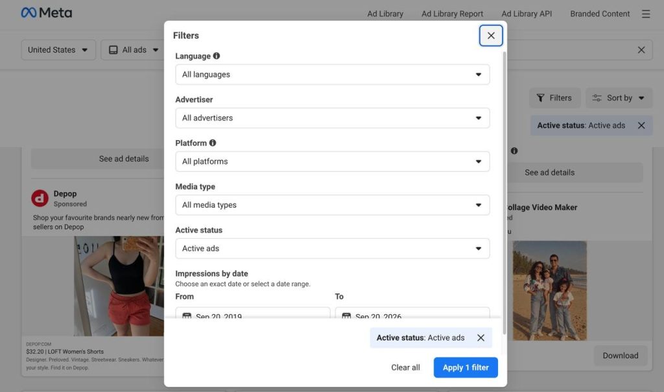Click the Depop profile logo
The image size is (664, 392).
pyautogui.click(x=40, y=199)
